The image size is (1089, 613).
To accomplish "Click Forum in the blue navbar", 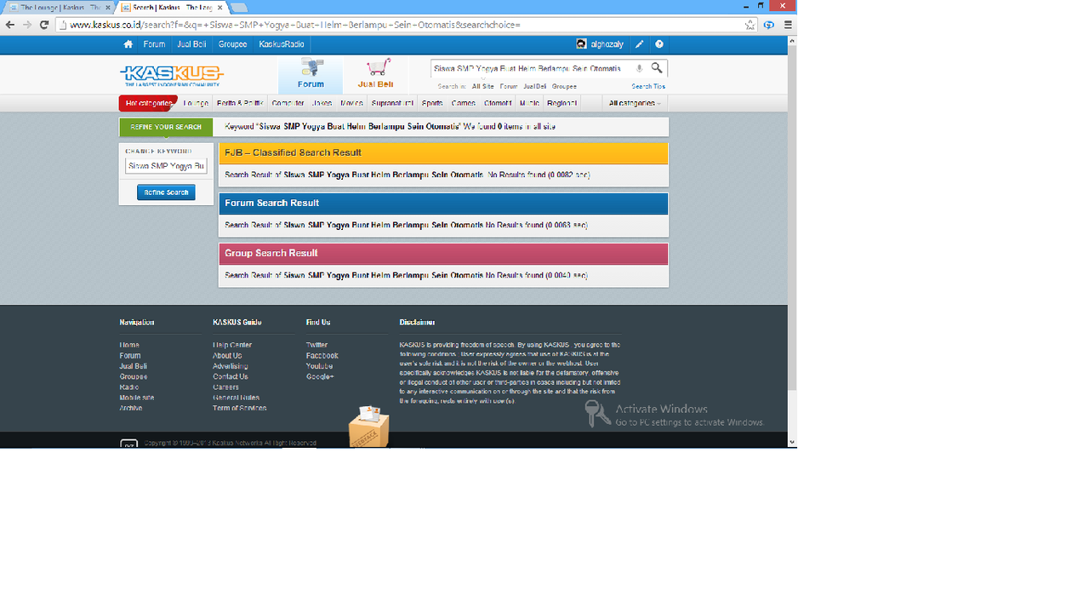I will [154, 44].
